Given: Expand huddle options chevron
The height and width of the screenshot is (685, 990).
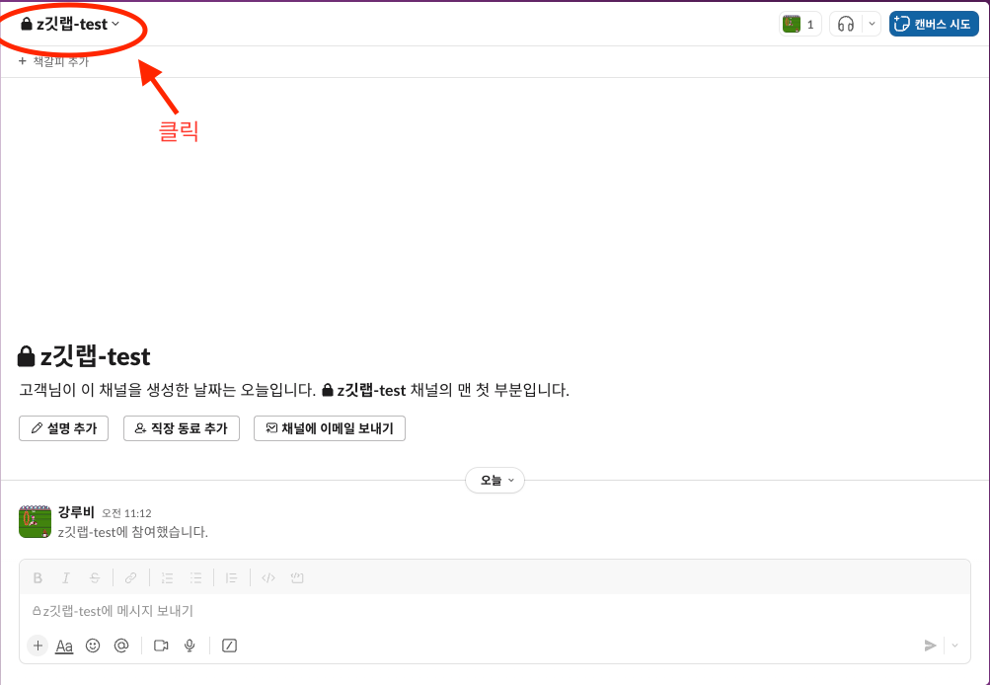Looking at the screenshot, I should pos(872,25).
